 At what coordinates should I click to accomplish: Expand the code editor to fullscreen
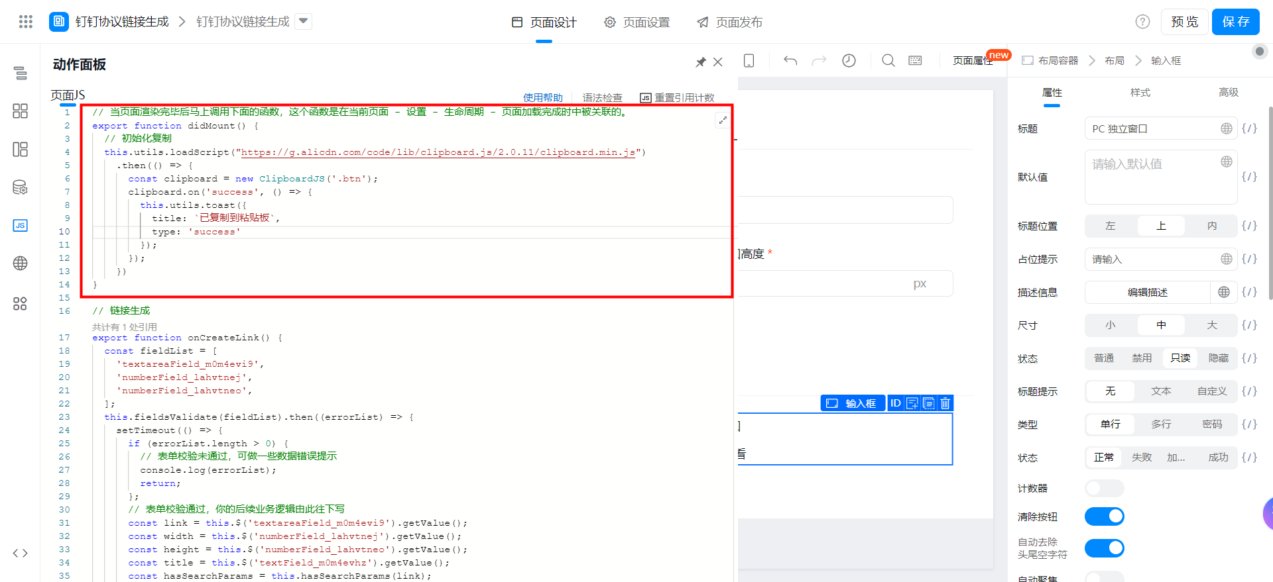click(x=723, y=120)
